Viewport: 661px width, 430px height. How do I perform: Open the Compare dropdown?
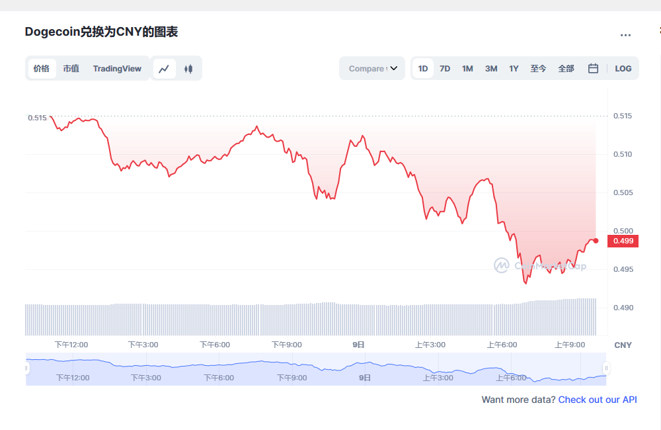click(x=367, y=68)
